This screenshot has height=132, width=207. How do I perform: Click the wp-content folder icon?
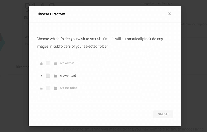pos(55,76)
